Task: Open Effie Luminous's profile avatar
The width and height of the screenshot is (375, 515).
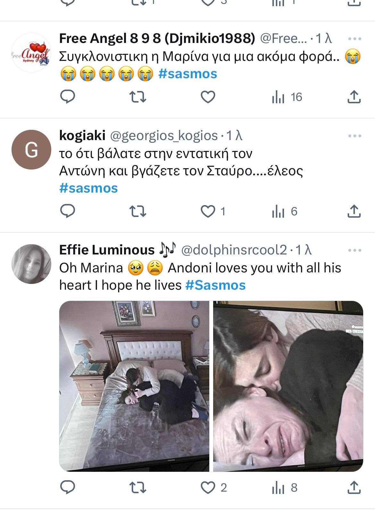Action: (x=31, y=264)
